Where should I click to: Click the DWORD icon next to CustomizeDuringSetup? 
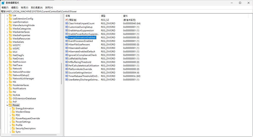coord(67,27)
